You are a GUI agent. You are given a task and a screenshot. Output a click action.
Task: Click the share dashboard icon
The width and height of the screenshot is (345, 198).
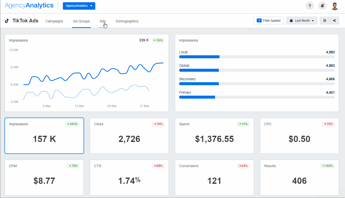334,20
